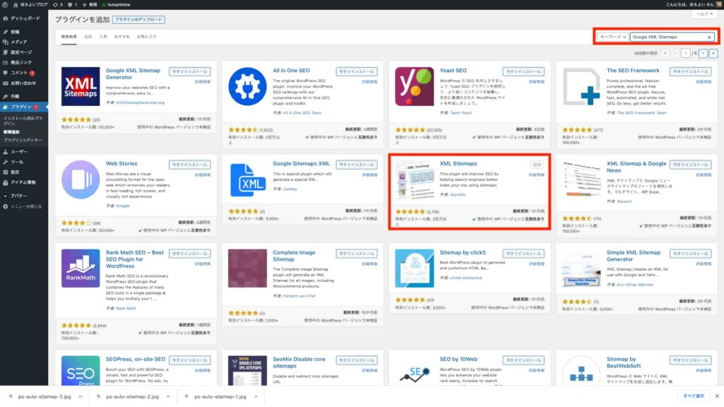This screenshot has width=724, height=407.
Task: Go to the last results page
Action: [x=713, y=54]
